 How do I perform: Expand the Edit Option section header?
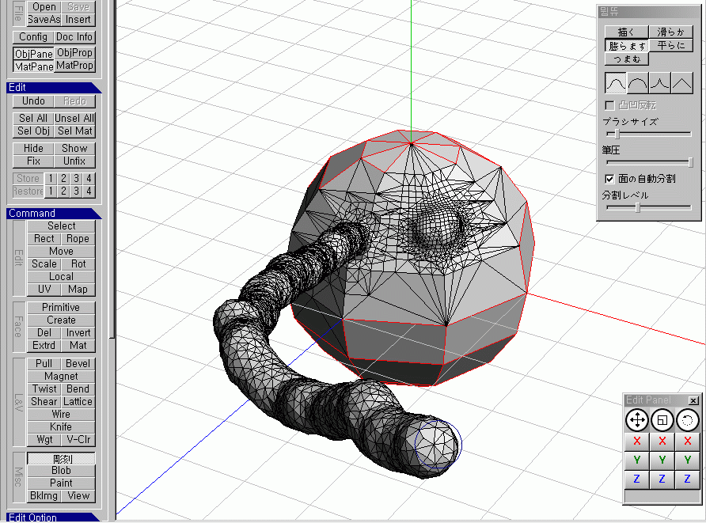click(x=52, y=517)
